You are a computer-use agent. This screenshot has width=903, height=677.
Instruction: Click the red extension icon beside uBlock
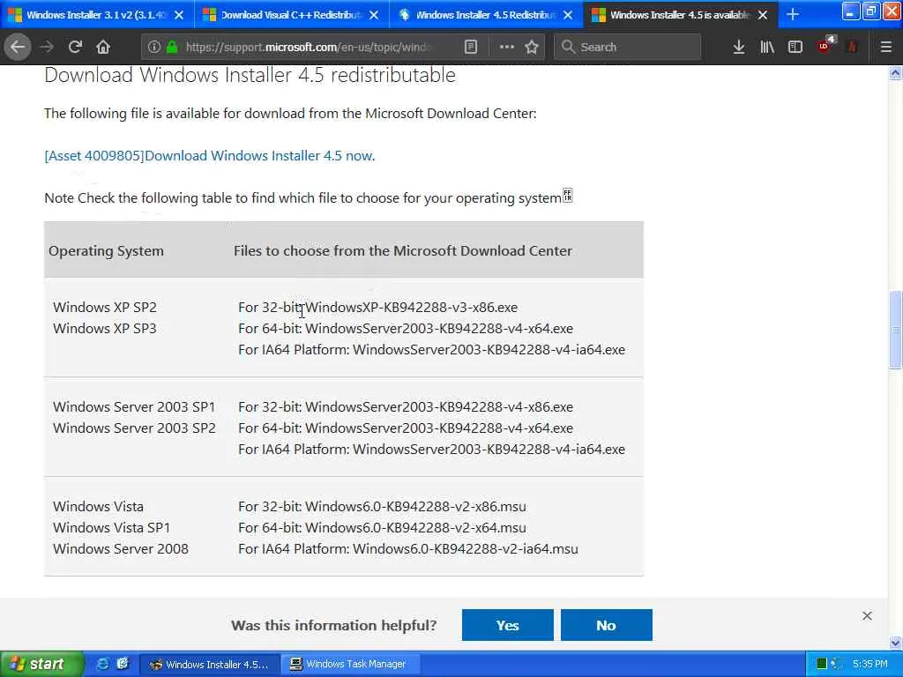coord(853,48)
